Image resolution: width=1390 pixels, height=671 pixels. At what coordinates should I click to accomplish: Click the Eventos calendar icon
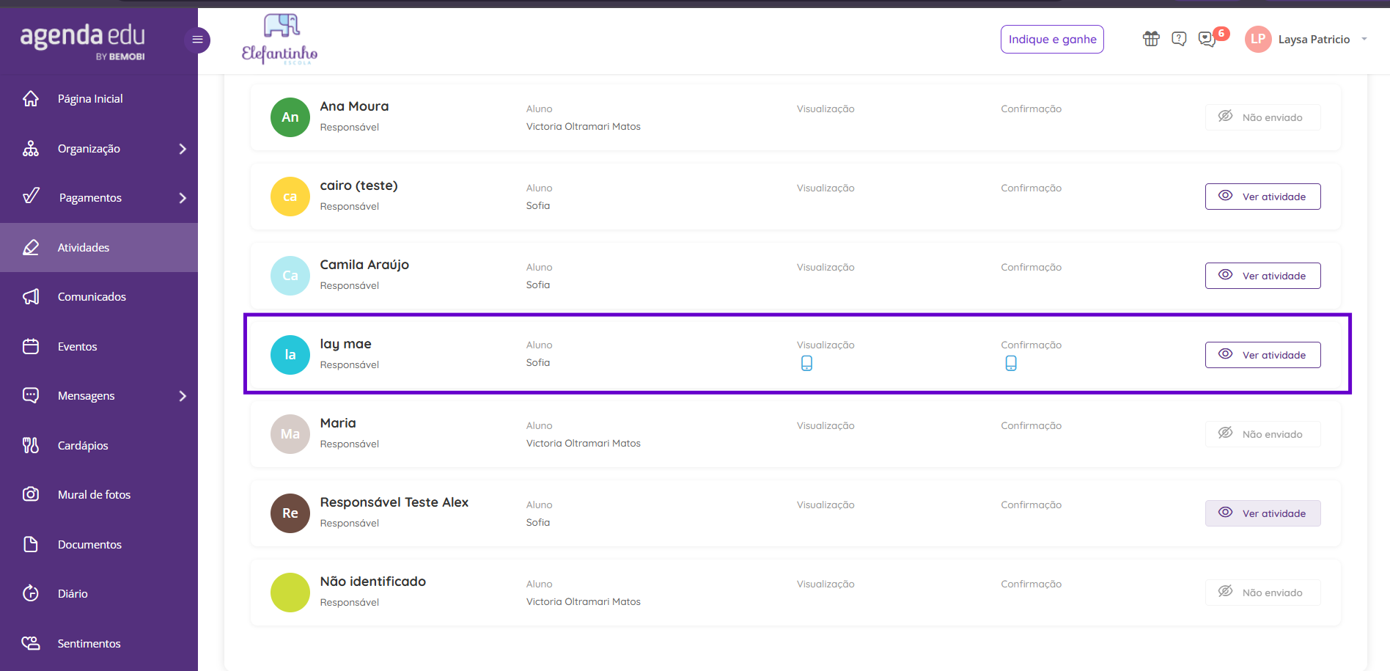(x=31, y=346)
